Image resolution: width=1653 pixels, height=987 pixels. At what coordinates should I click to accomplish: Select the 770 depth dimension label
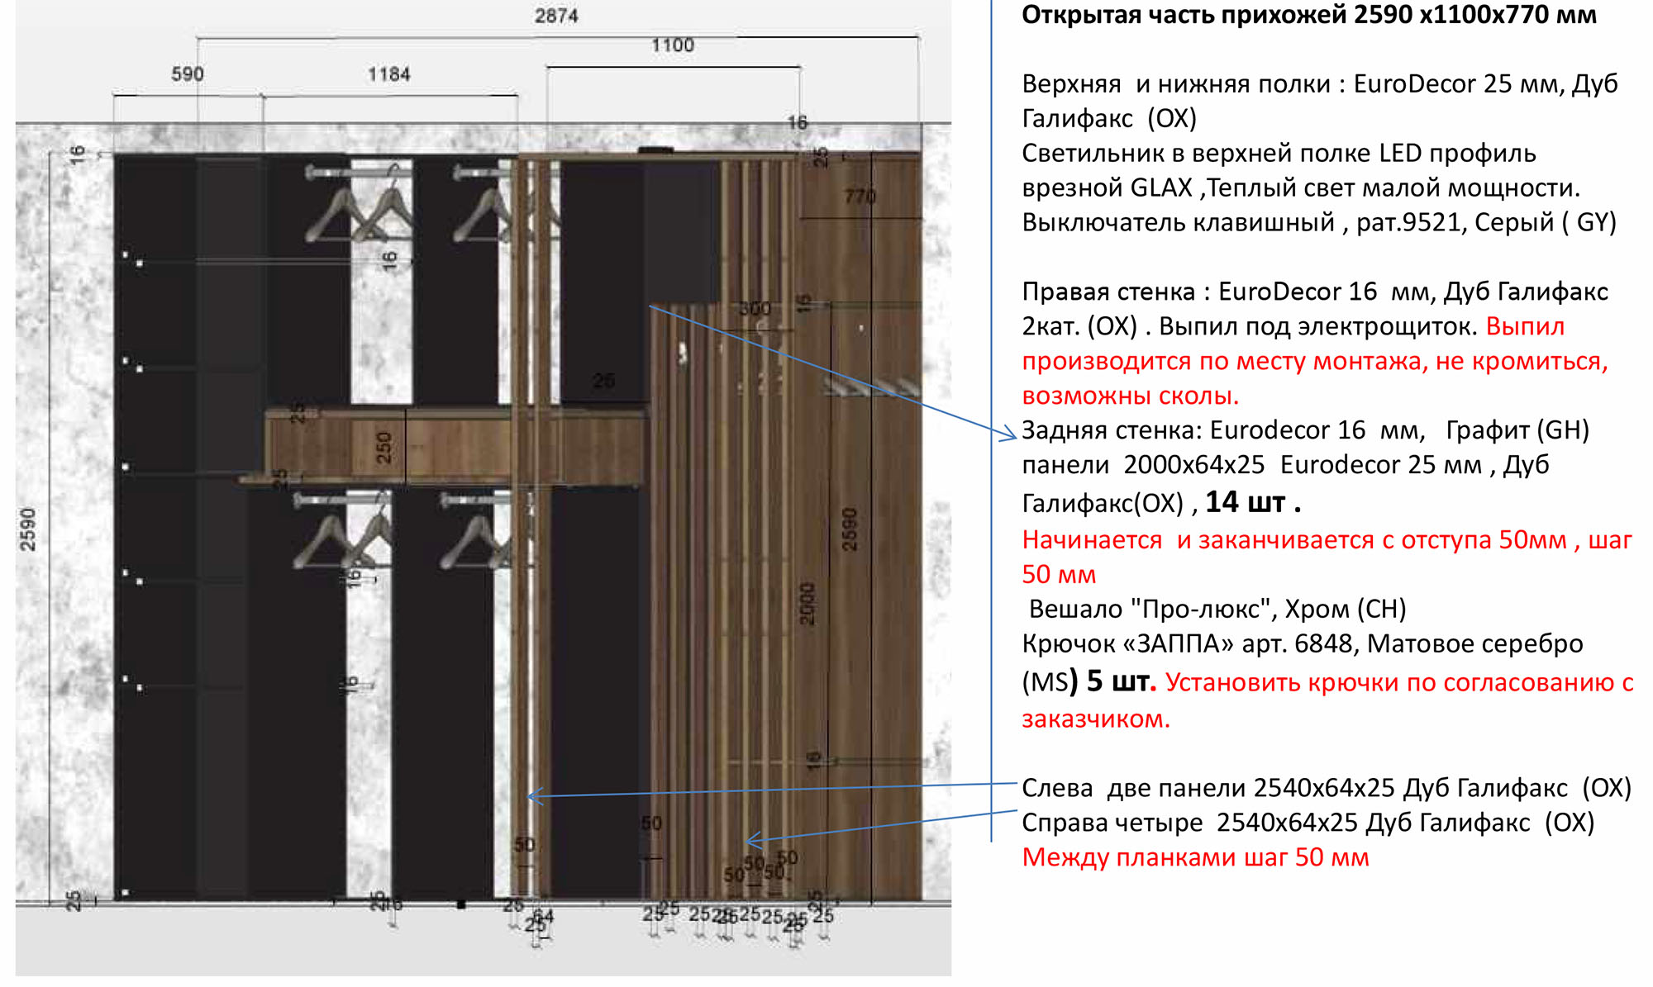[x=860, y=197]
